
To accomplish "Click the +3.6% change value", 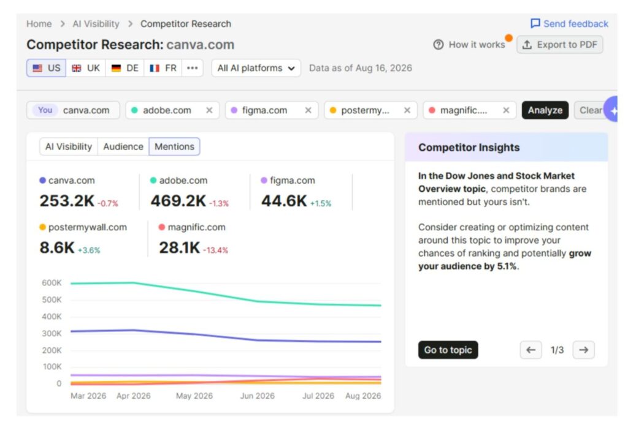I will 89,251.
